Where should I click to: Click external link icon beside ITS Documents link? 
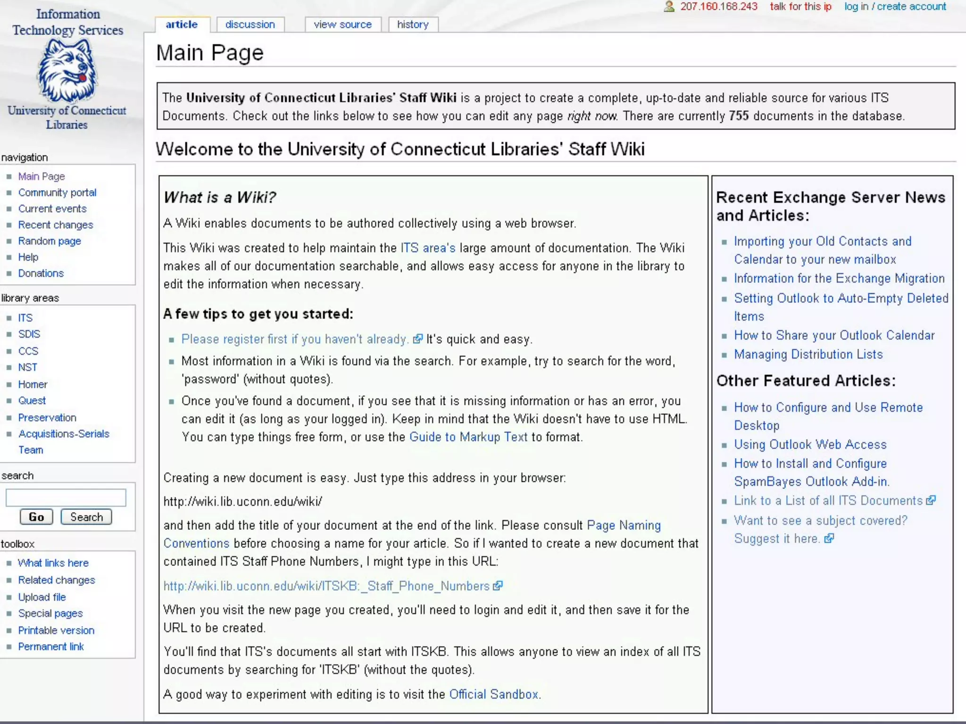(931, 501)
